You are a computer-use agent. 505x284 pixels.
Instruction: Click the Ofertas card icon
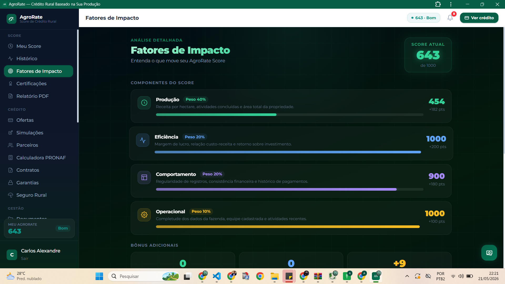click(11, 120)
